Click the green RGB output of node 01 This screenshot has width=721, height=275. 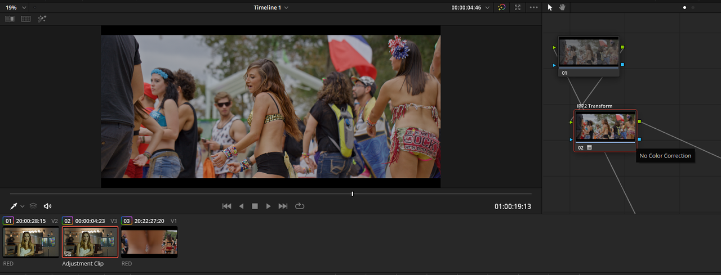point(622,47)
